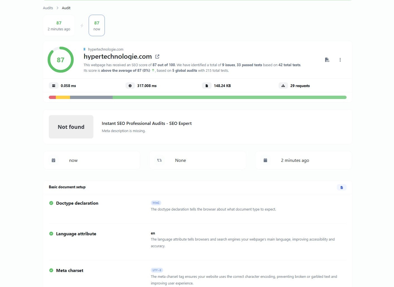
Task: Click the PDF export icon
Action: pyautogui.click(x=327, y=60)
